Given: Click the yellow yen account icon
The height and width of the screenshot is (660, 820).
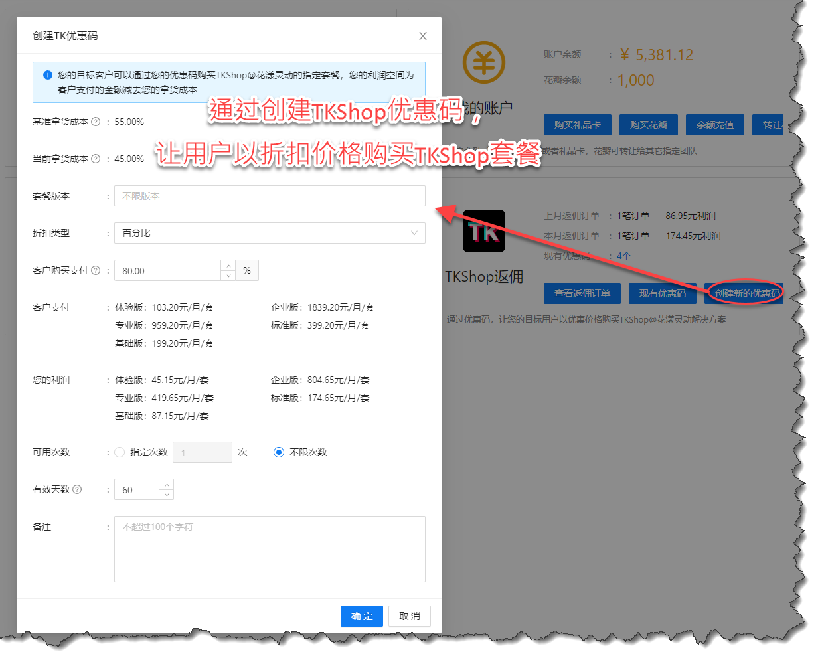Looking at the screenshot, I should coord(484,62).
